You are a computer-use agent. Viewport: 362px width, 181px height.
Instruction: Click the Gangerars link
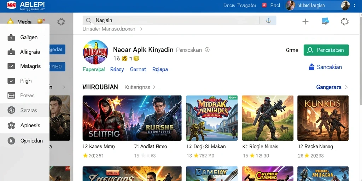point(329,87)
